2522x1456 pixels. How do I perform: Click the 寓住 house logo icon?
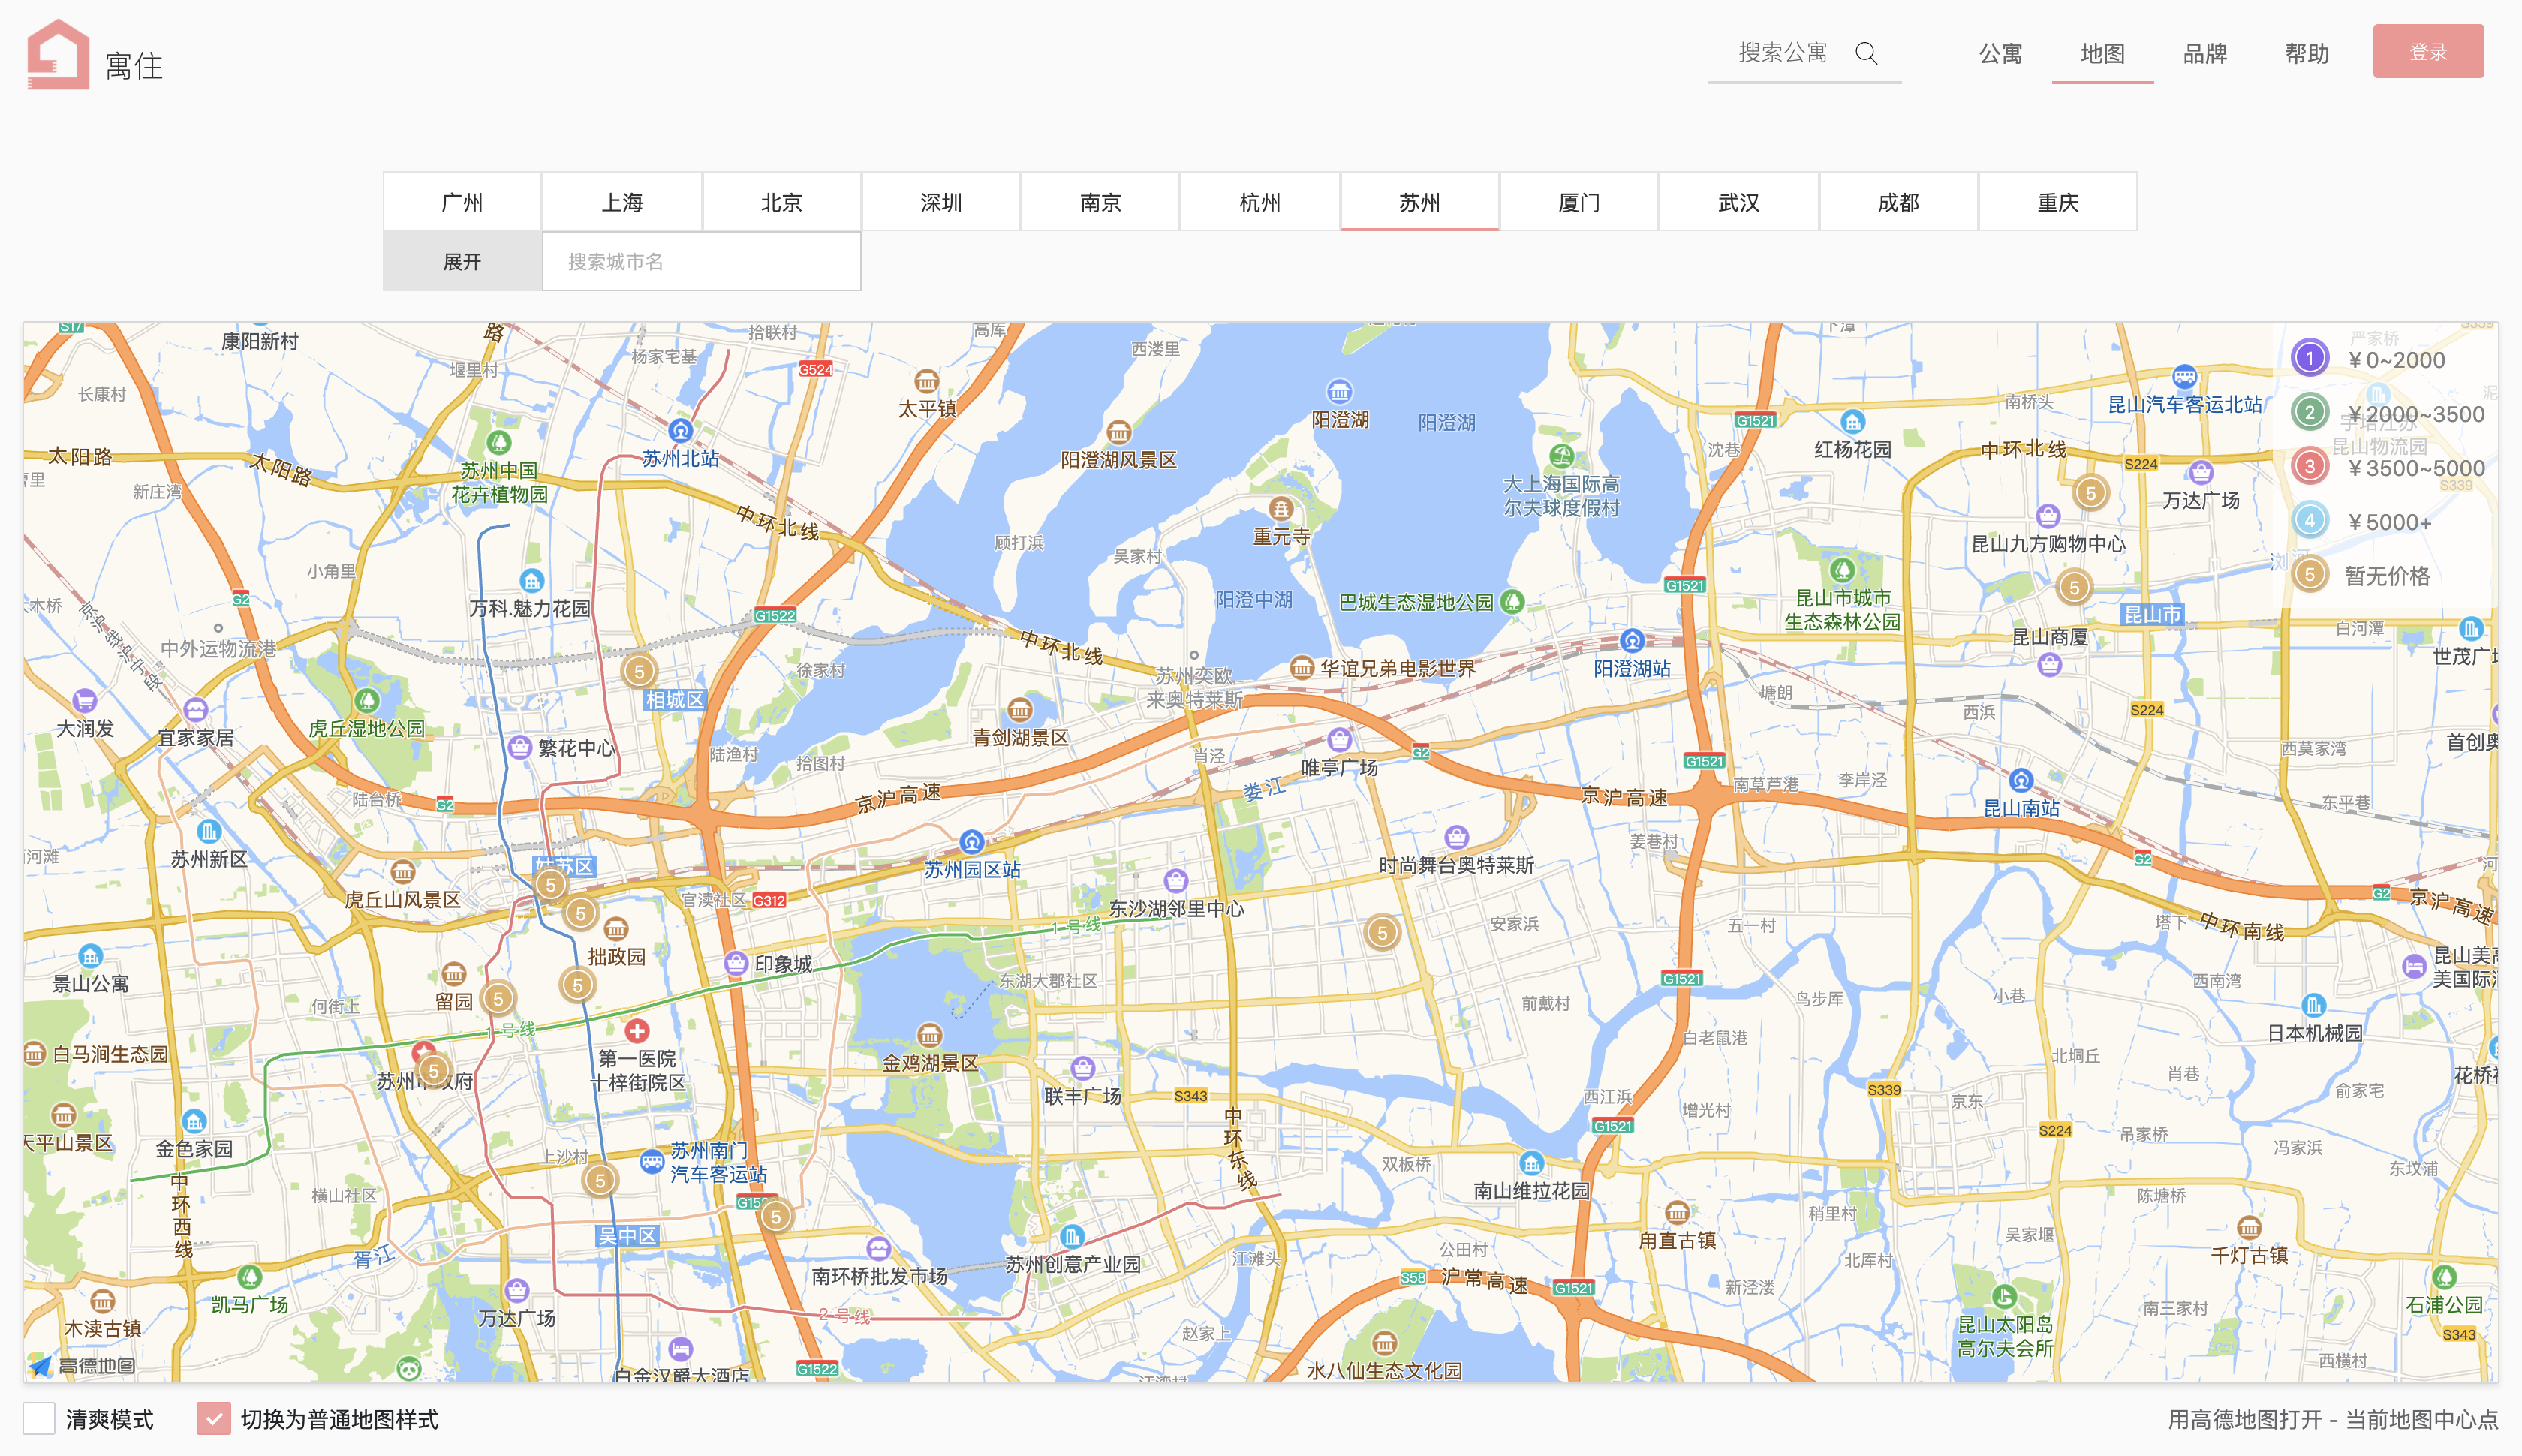pos(58,54)
